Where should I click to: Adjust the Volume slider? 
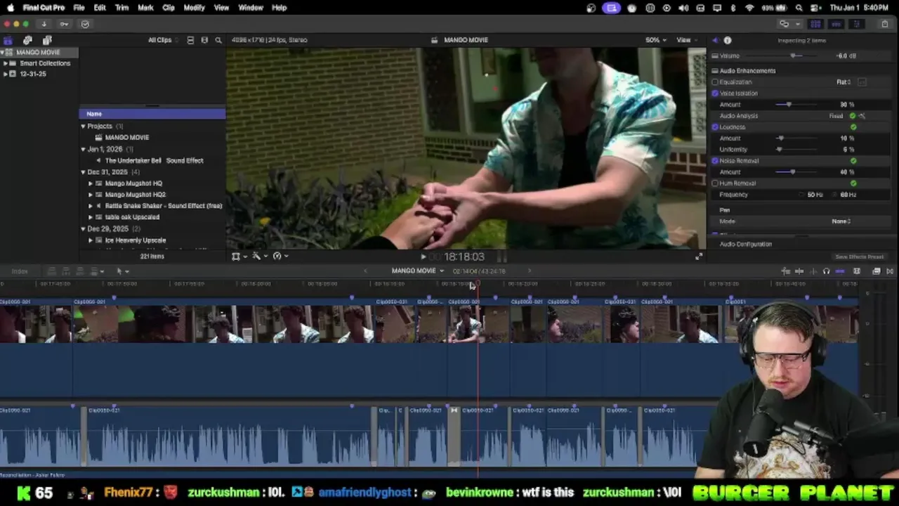[x=794, y=56]
